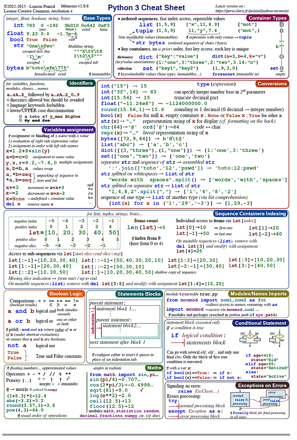Click the raise ExcClass(...) line
The image size is (297, 440).
coord(198,391)
